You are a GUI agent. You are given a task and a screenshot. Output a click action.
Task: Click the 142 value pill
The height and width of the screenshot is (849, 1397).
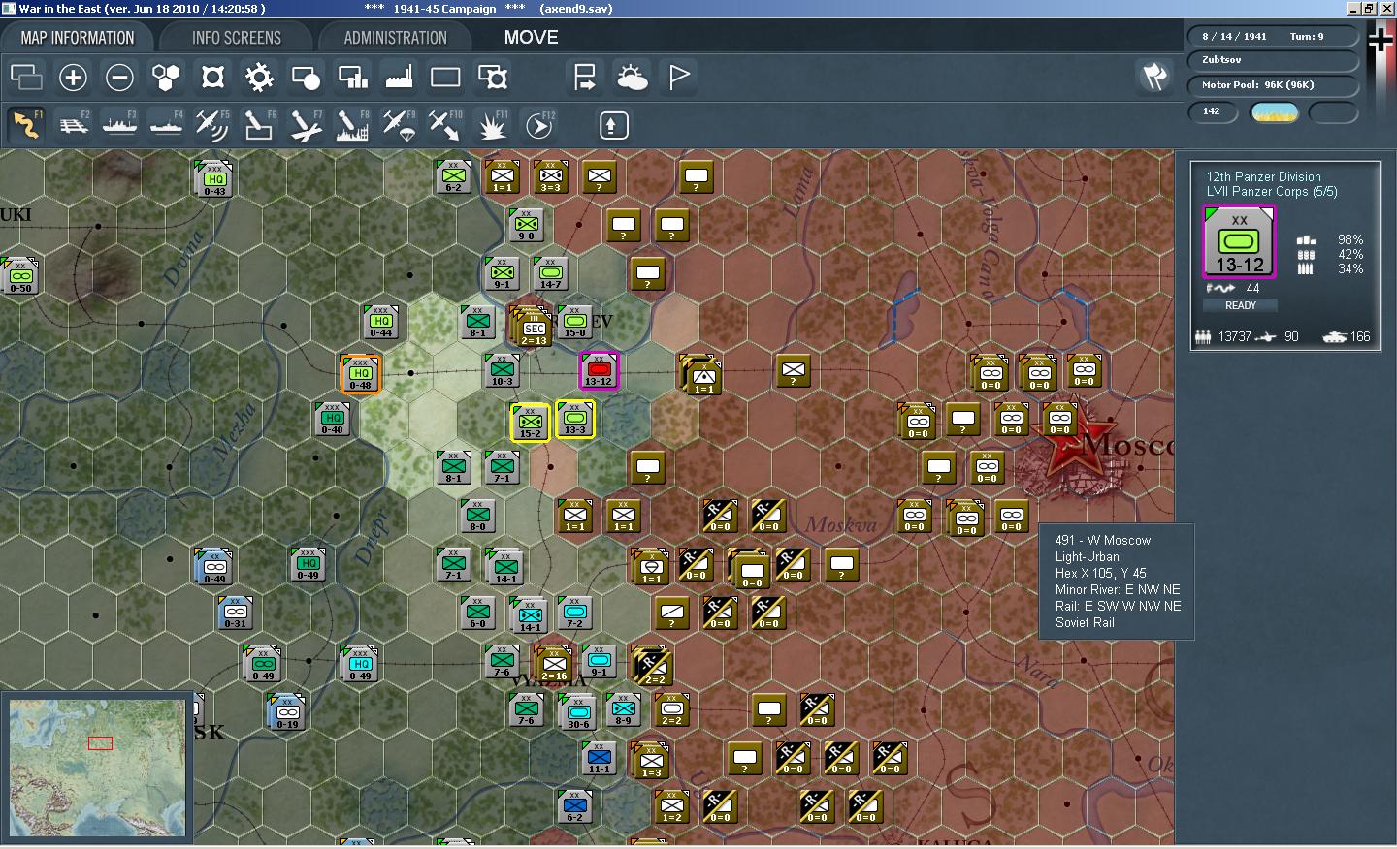point(1213,111)
